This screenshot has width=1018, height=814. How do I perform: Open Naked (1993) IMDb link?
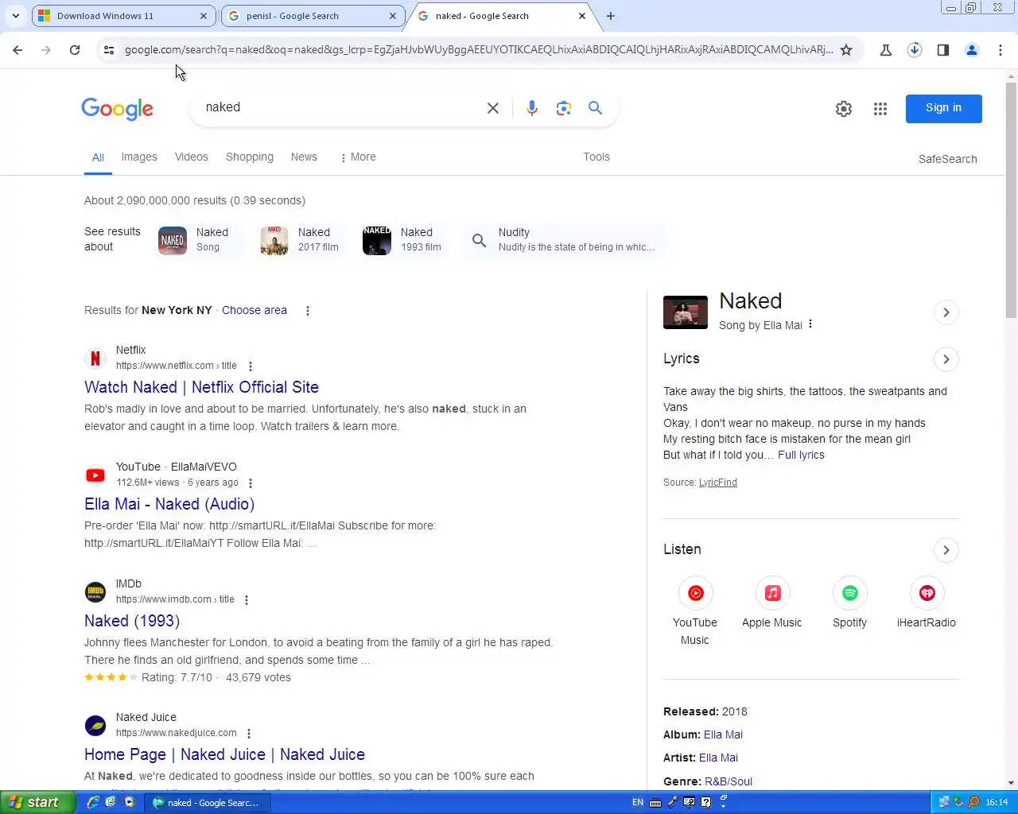pyautogui.click(x=132, y=622)
